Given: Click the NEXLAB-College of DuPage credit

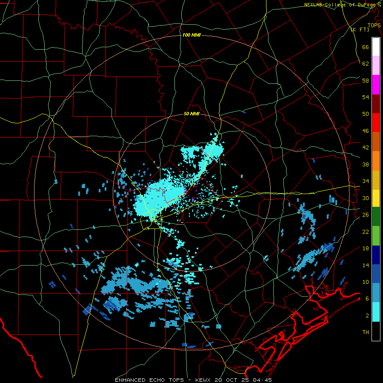Looking at the screenshot, I should pos(341,5).
